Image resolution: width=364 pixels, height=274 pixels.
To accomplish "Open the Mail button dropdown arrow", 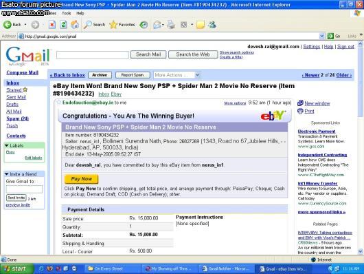I will click(x=163, y=25).
